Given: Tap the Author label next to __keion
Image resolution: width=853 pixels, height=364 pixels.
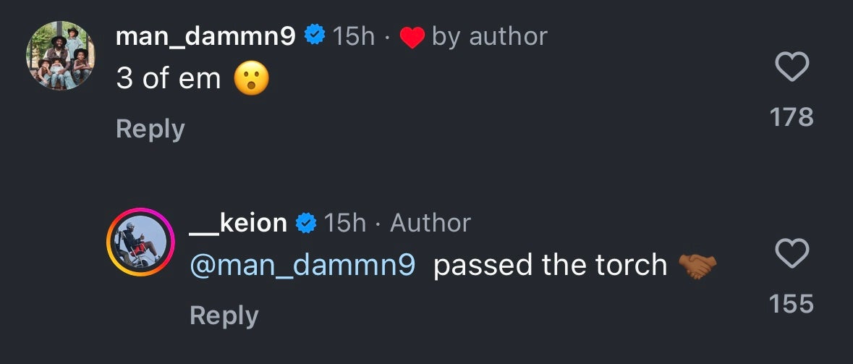Looking at the screenshot, I should (430, 223).
